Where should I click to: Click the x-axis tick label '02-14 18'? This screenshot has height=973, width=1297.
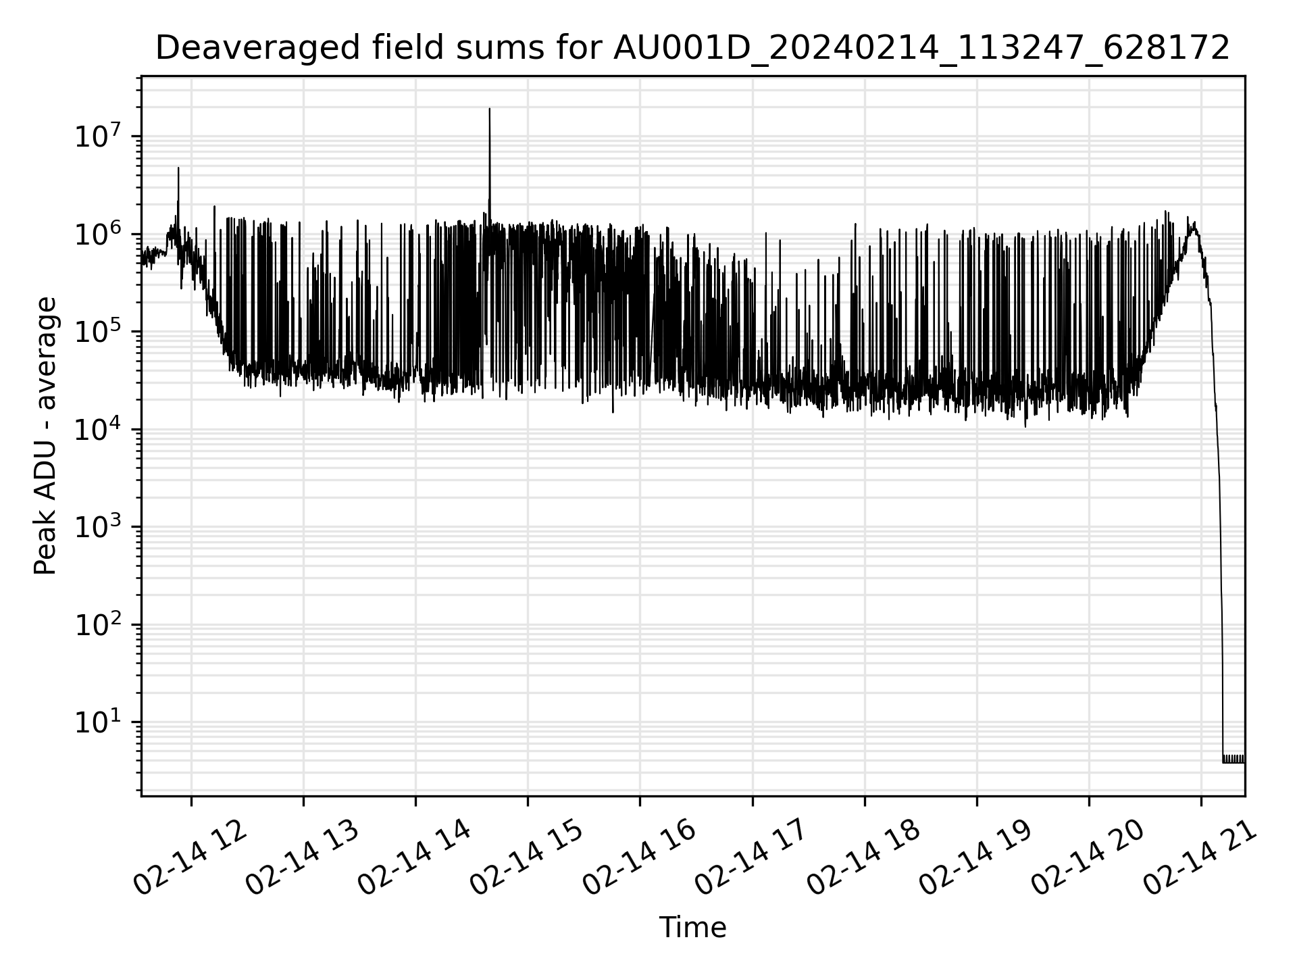865,859
